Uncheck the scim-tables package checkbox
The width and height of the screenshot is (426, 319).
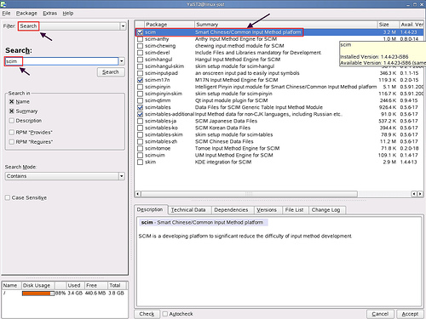[x=140, y=107]
